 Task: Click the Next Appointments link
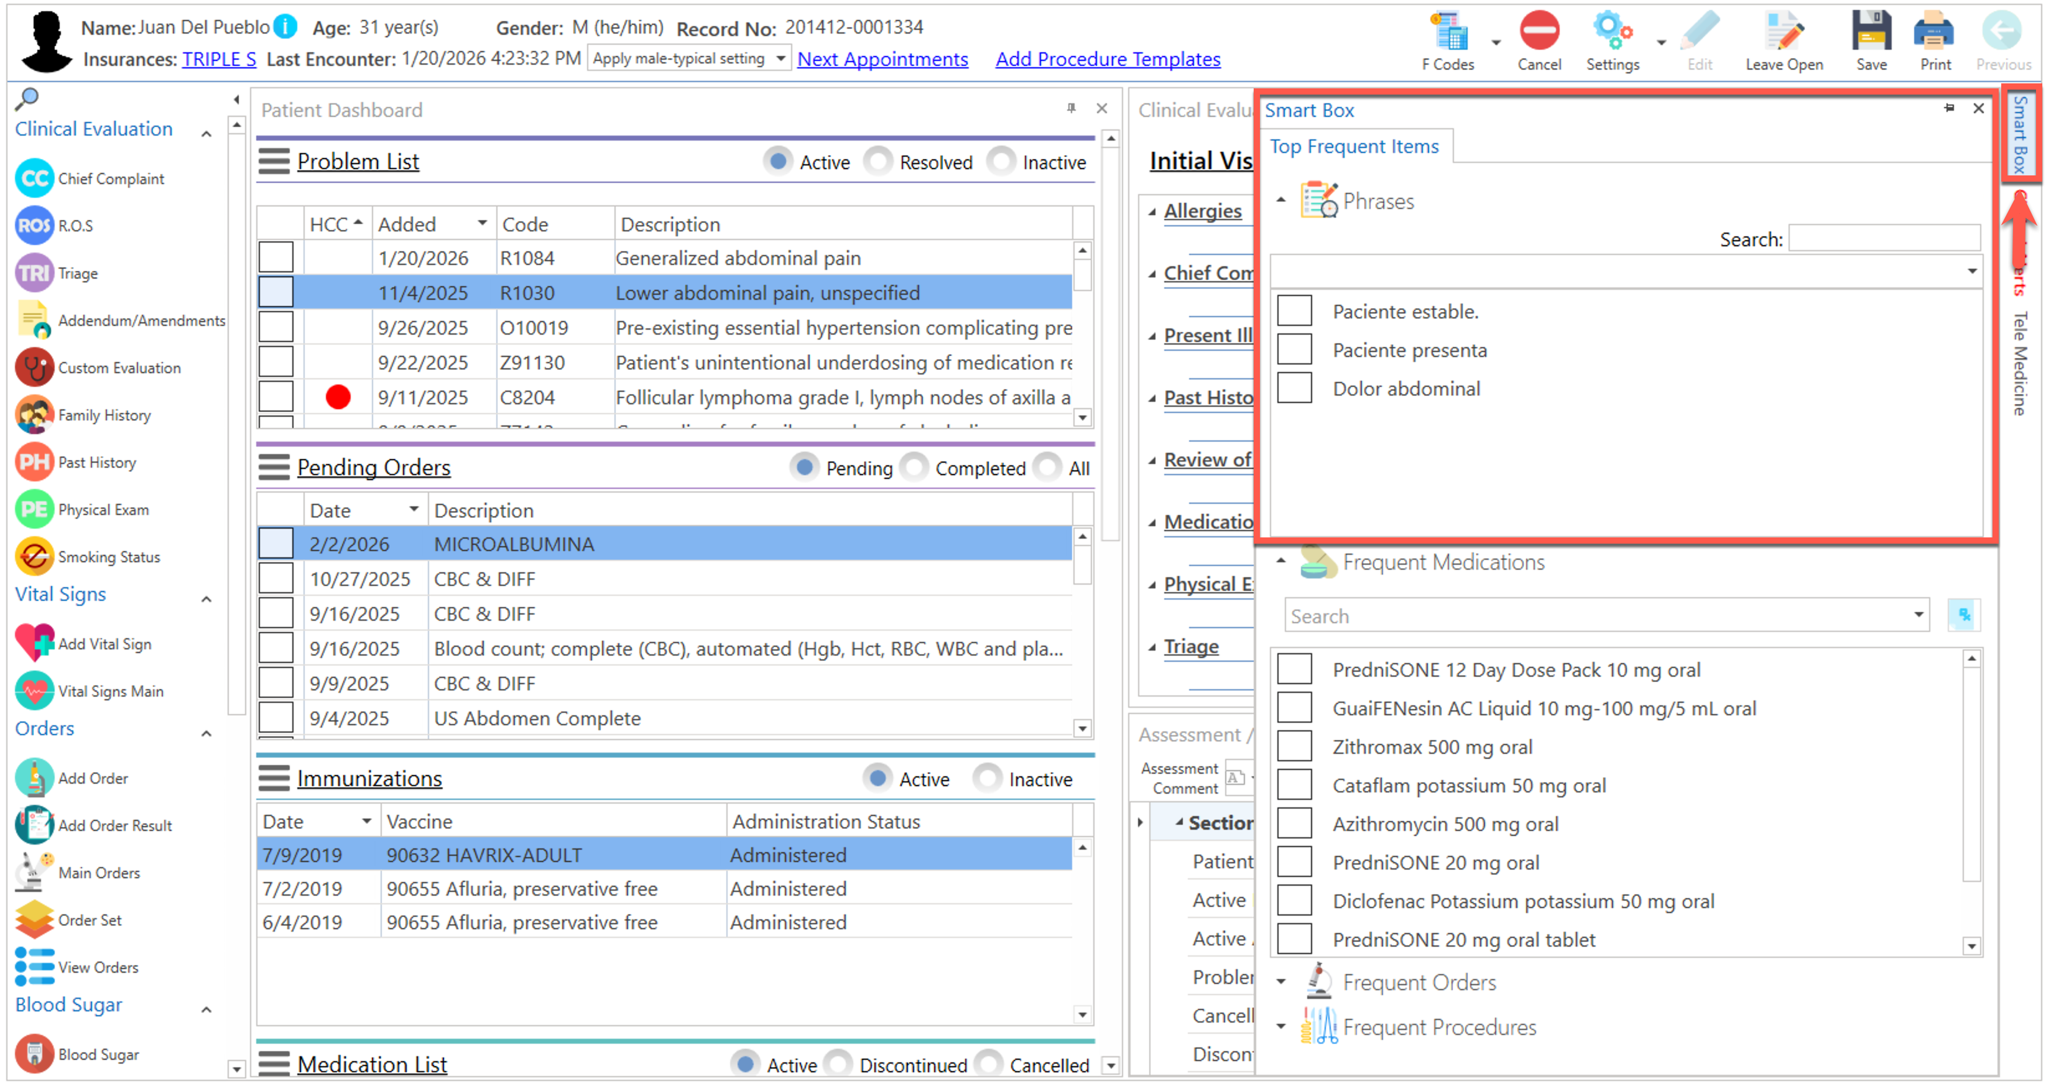click(x=882, y=60)
